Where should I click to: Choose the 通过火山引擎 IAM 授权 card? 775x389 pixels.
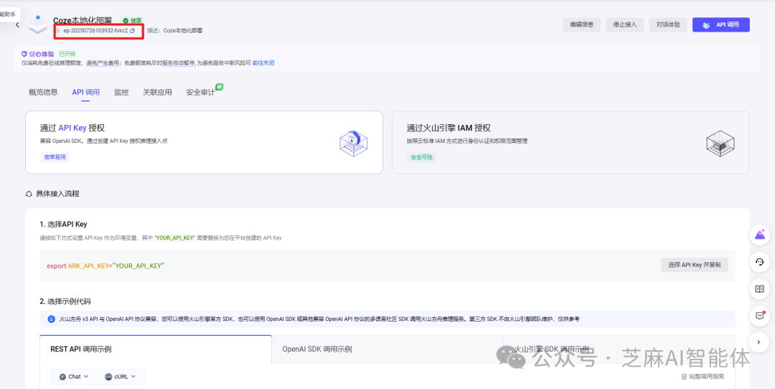point(570,142)
